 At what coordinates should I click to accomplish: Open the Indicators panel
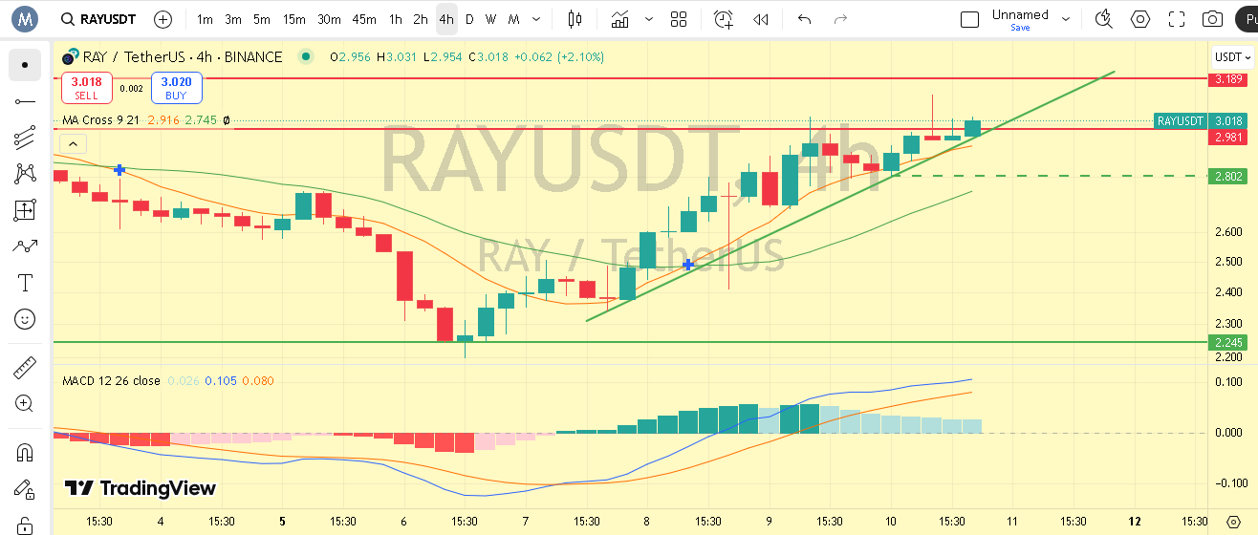click(620, 19)
